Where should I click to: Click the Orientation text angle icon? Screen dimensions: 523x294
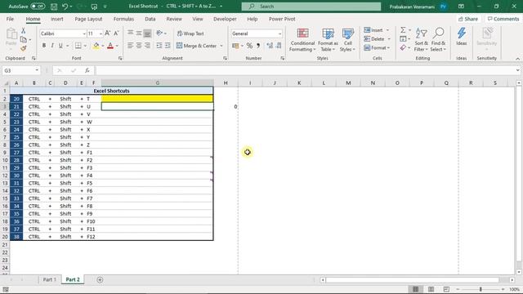[x=160, y=33]
